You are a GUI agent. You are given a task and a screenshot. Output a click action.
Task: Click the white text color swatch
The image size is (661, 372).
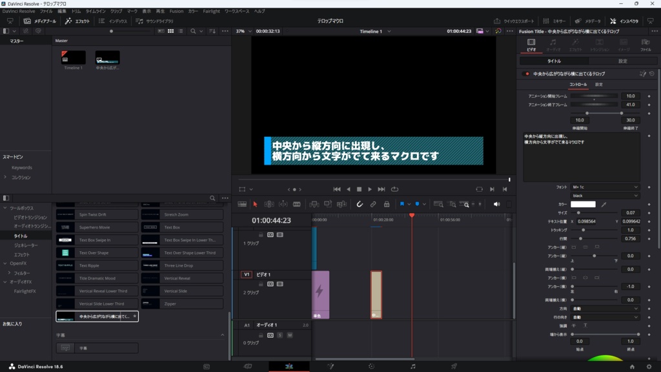pos(583,204)
